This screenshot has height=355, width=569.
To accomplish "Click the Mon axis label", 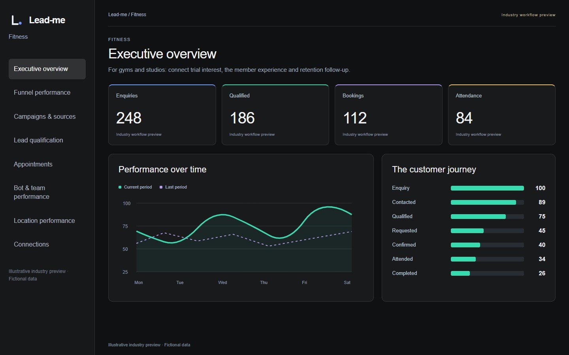I will coord(139,283).
